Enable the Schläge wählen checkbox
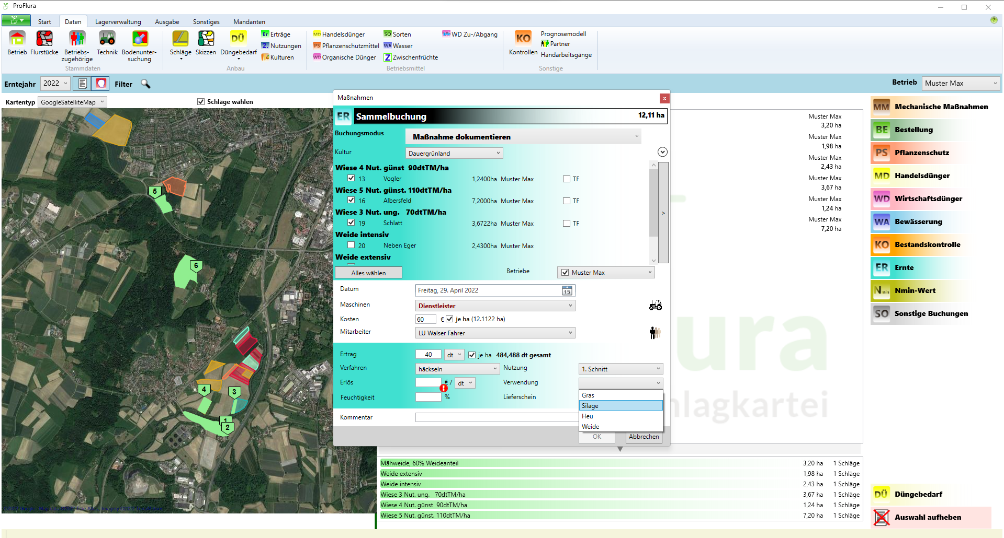 (201, 102)
